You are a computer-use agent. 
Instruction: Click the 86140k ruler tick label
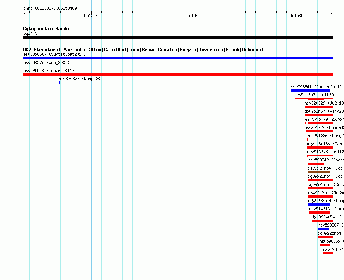tap(194, 15)
